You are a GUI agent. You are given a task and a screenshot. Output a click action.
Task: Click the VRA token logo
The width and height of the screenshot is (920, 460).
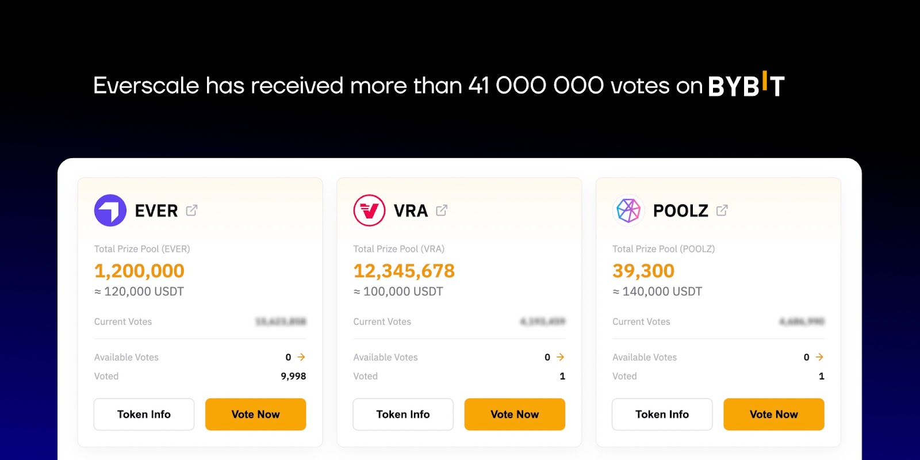click(x=369, y=210)
